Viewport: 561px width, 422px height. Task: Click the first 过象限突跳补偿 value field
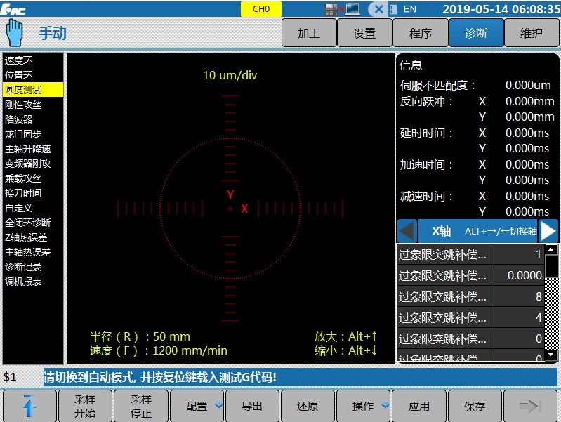[520, 254]
